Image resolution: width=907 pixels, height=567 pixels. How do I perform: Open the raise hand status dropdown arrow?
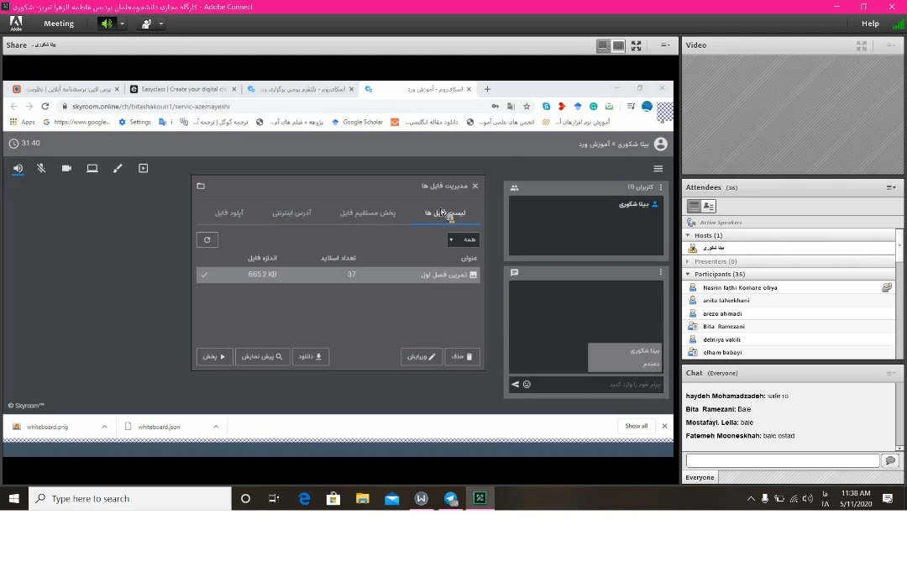pos(161,24)
